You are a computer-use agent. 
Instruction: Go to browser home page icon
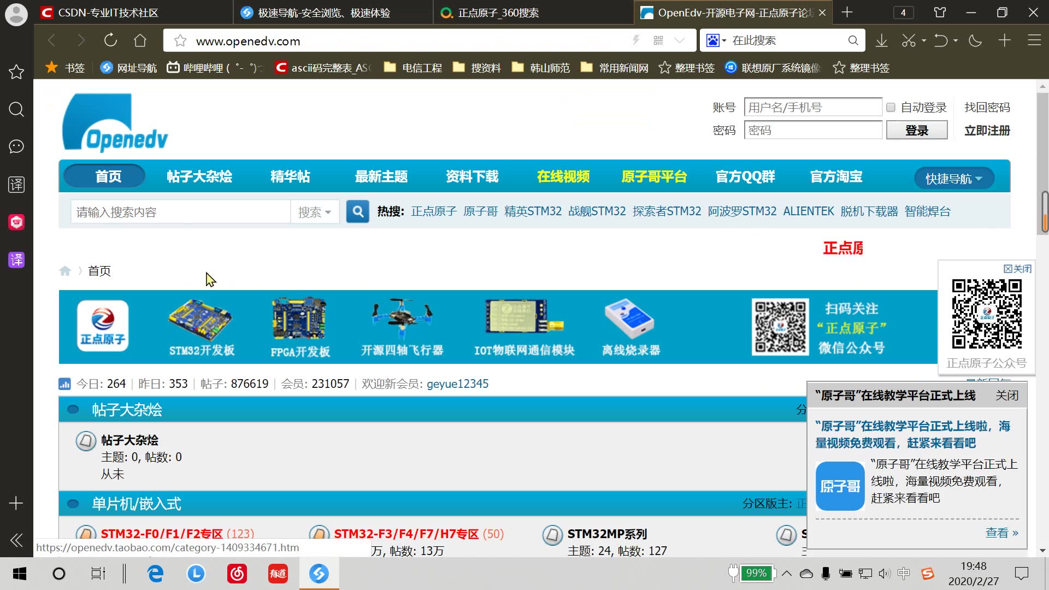pyautogui.click(x=140, y=40)
